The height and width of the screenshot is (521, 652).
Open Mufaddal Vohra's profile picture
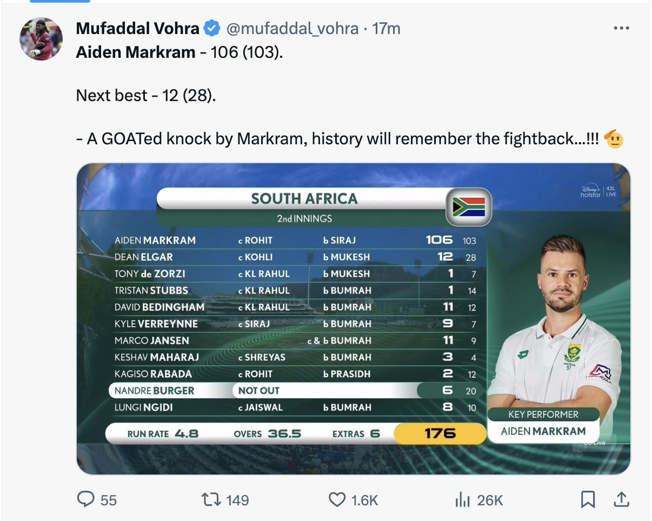pyautogui.click(x=41, y=39)
